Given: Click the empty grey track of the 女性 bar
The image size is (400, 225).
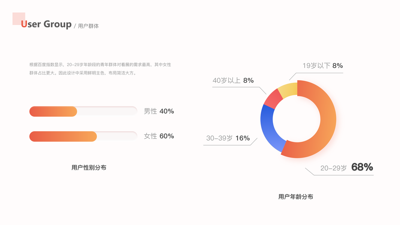Looking at the screenshot, I should [117, 136].
